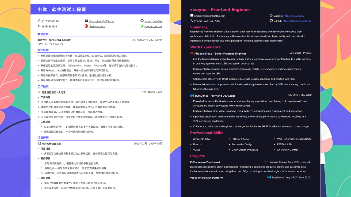Open the underlined zhiyoujianli@163.com email link
The height and width of the screenshot is (197, 351).
click(x=101, y=21)
